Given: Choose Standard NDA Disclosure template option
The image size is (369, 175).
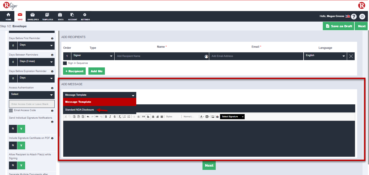Looking at the screenshot, I should 79,110.
